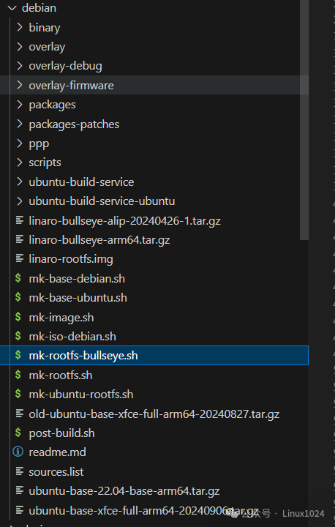This screenshot has height=527, width=335.
Task: Open mk-image.sh file name
Action: pos(61,317)
